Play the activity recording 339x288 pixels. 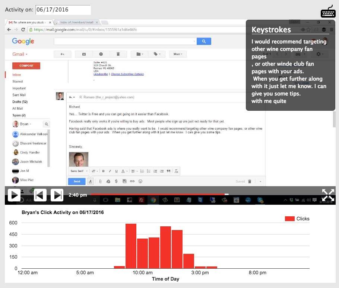point(14,195)
